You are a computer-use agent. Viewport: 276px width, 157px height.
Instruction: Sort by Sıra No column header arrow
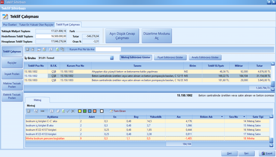(244, 117)
